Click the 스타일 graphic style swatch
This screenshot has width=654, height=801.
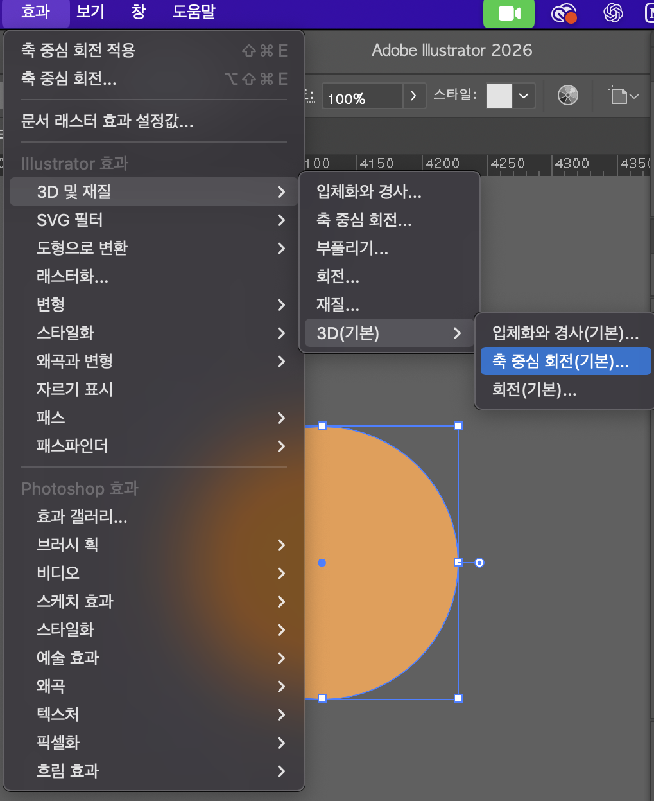499,96
